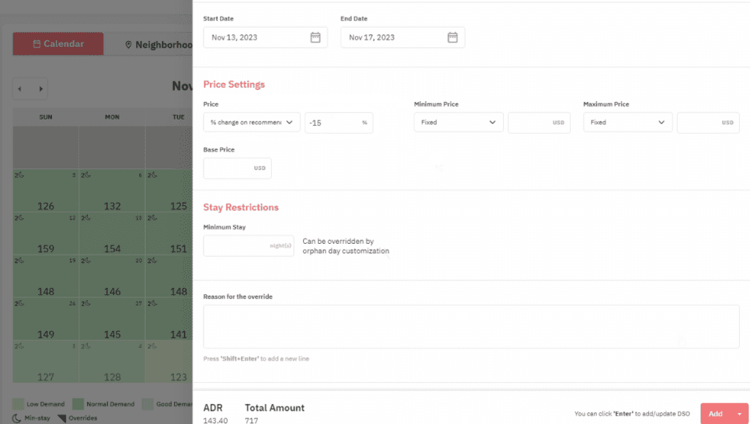Viewport: 750px width, 424px height.
Task: Click the Add button
Action: coord(715,414)
